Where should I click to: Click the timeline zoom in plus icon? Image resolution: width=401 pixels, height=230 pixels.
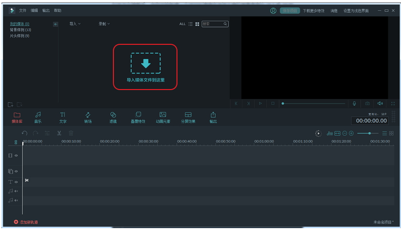coord(351,133)
